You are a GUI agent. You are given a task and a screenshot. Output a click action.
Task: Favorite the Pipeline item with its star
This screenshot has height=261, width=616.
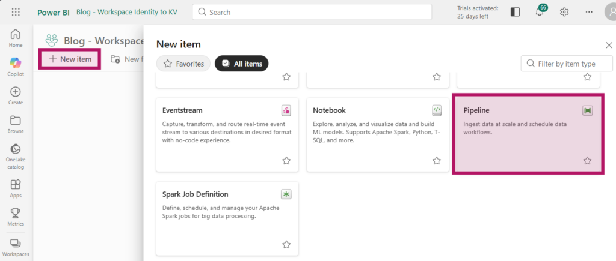click(587, 161)
